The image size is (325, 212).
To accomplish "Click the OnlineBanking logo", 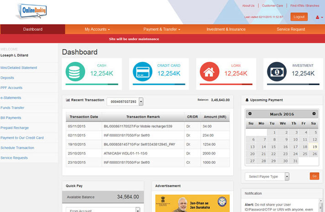I will click(31, 11).
